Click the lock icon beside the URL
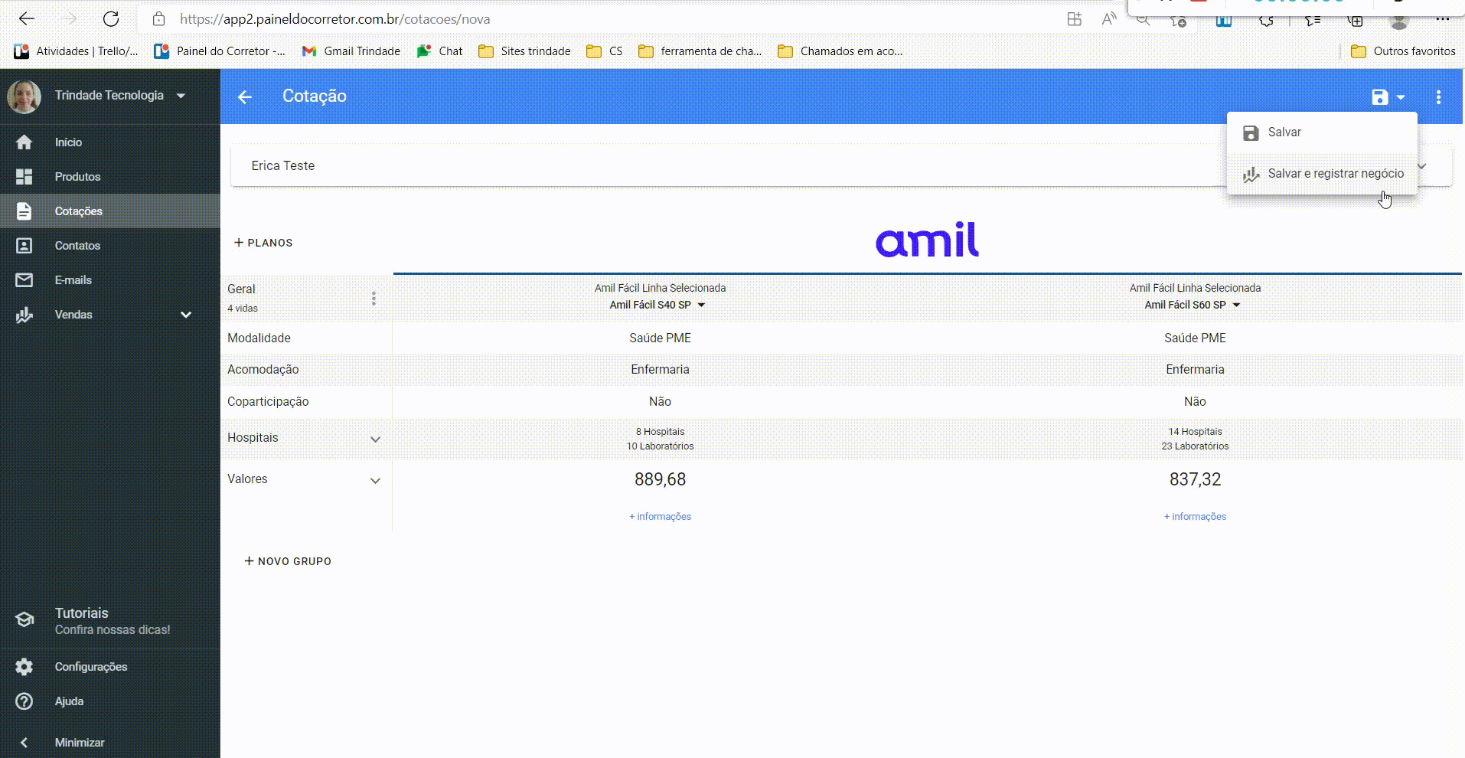Image resolution: width=1465 pixels, height=758 pixels. (158, 19)
